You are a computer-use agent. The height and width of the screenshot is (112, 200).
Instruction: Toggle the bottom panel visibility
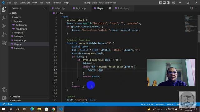[164, 3]
